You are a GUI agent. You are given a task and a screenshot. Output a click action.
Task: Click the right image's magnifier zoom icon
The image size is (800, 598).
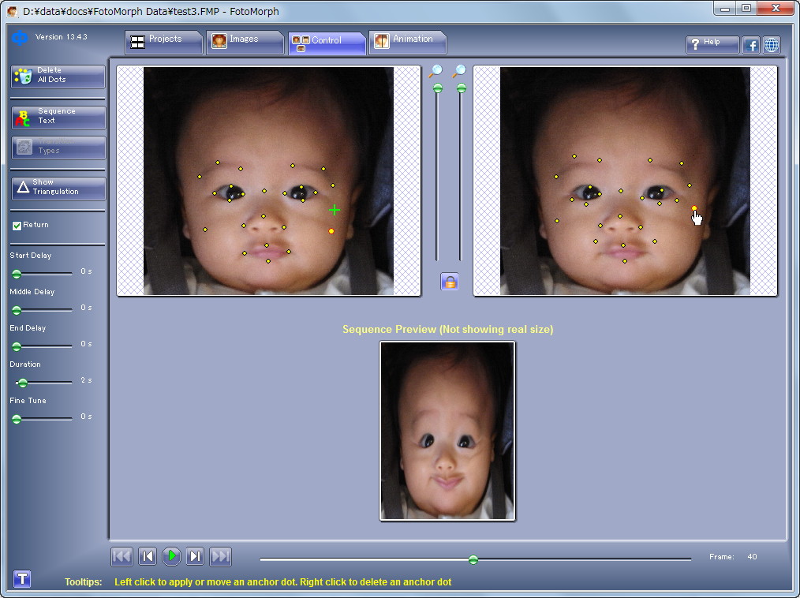tap(460, 71)
